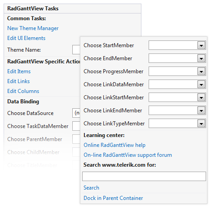This screenshot has height=208, width=211.
Task: Click the Choose ParentMember field
Action: pyautogui.click(x=76, y=139)
